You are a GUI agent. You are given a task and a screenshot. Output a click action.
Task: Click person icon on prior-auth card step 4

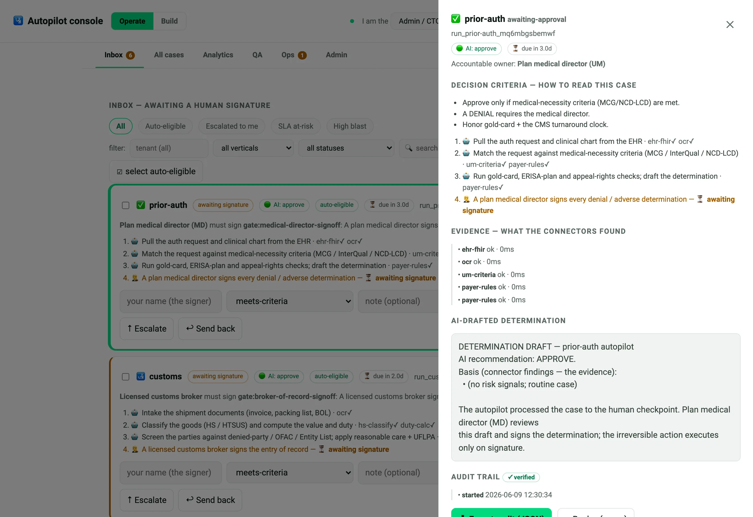pyautogui.click(x=135, y=278)
